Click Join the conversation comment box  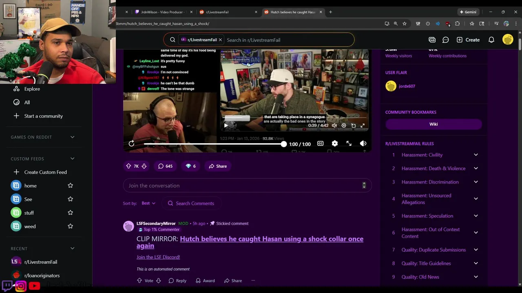coord(247,186)
